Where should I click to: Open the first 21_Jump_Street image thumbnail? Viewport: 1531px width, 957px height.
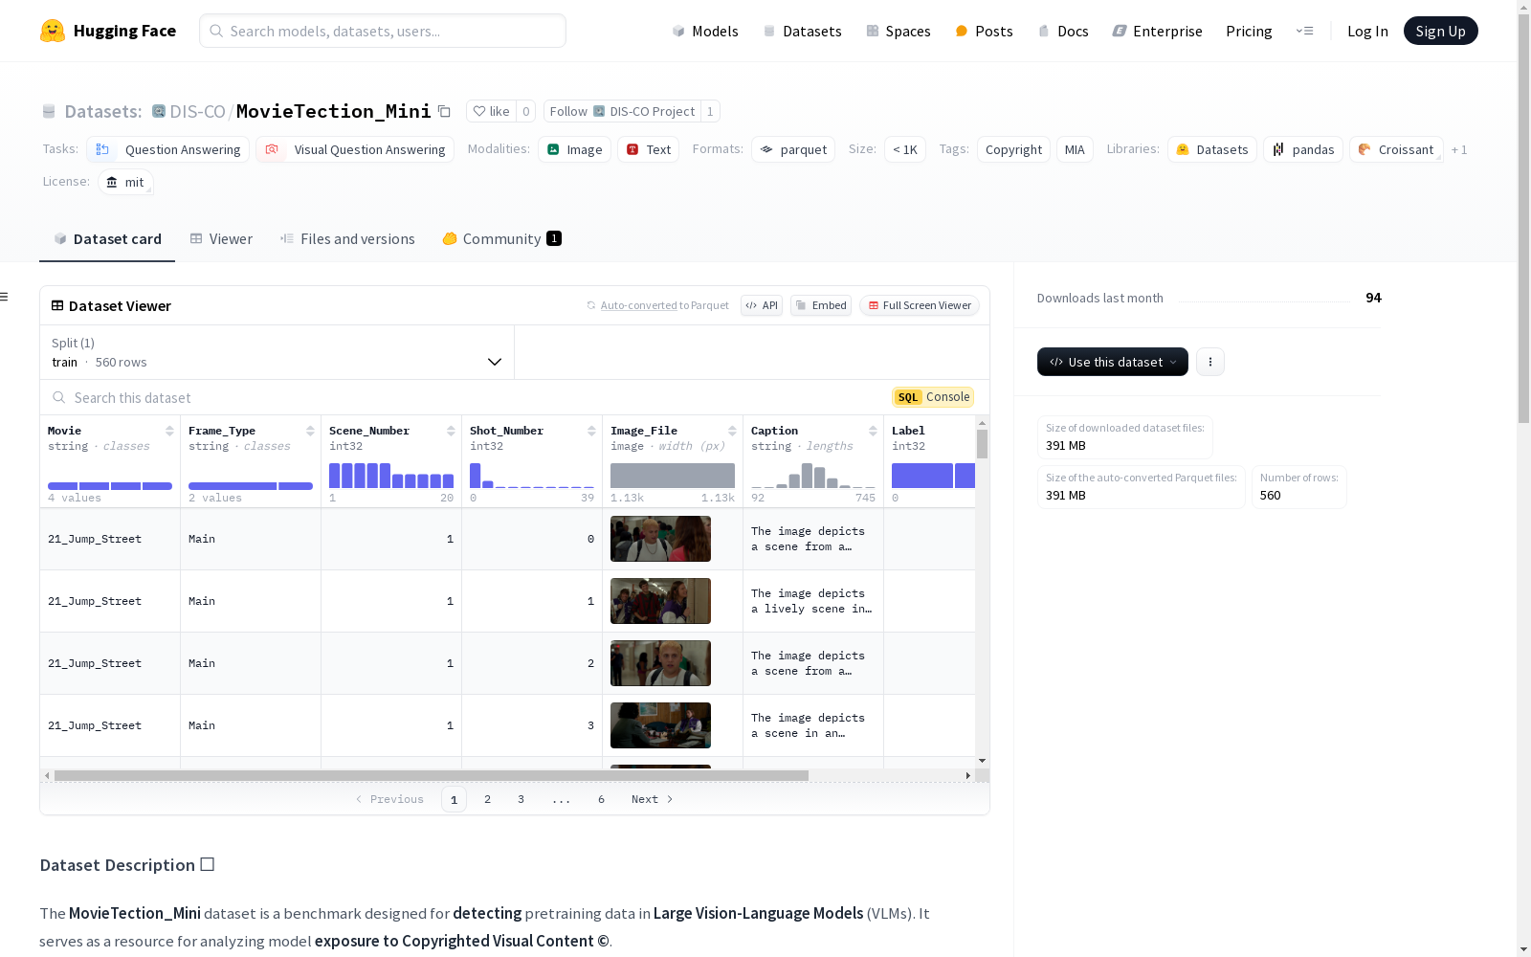pyautogui.click(x=660, y=539)
